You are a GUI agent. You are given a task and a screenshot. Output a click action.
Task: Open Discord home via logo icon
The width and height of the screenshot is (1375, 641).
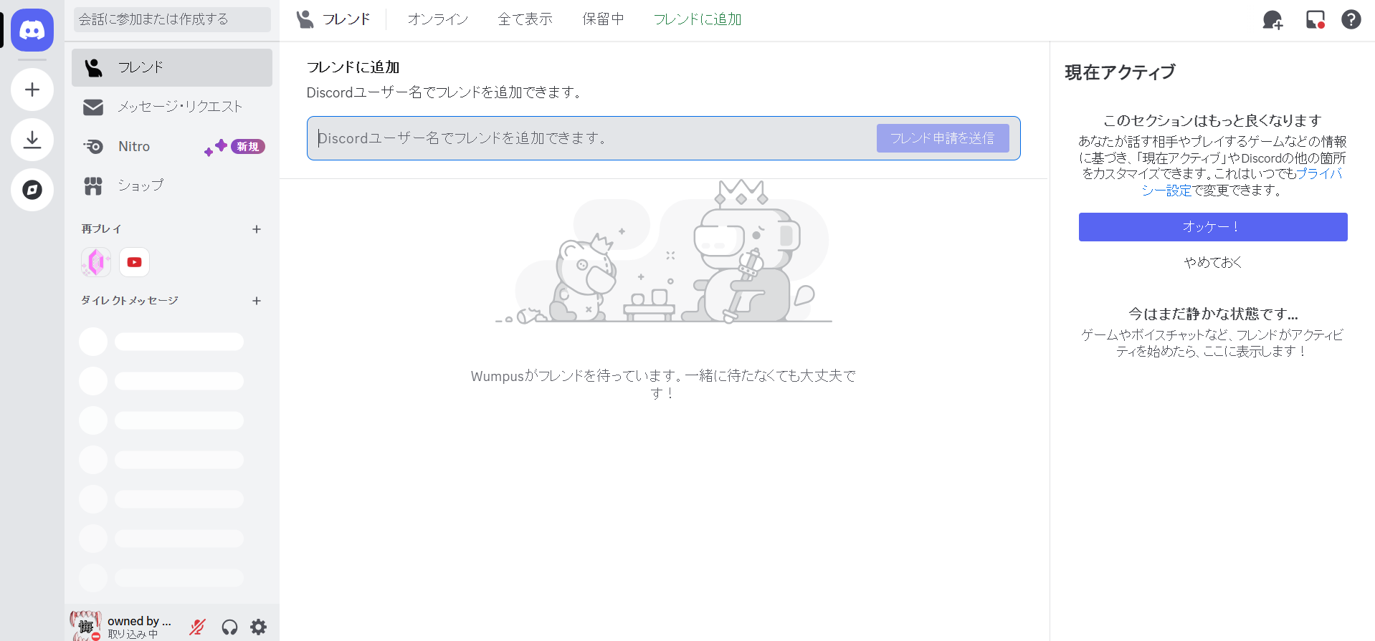tap(32, 30)
